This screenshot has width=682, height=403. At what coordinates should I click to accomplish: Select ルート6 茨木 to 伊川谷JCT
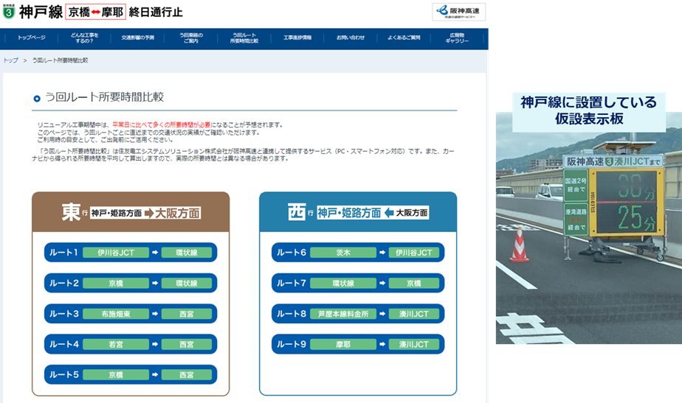coord(358,253)
